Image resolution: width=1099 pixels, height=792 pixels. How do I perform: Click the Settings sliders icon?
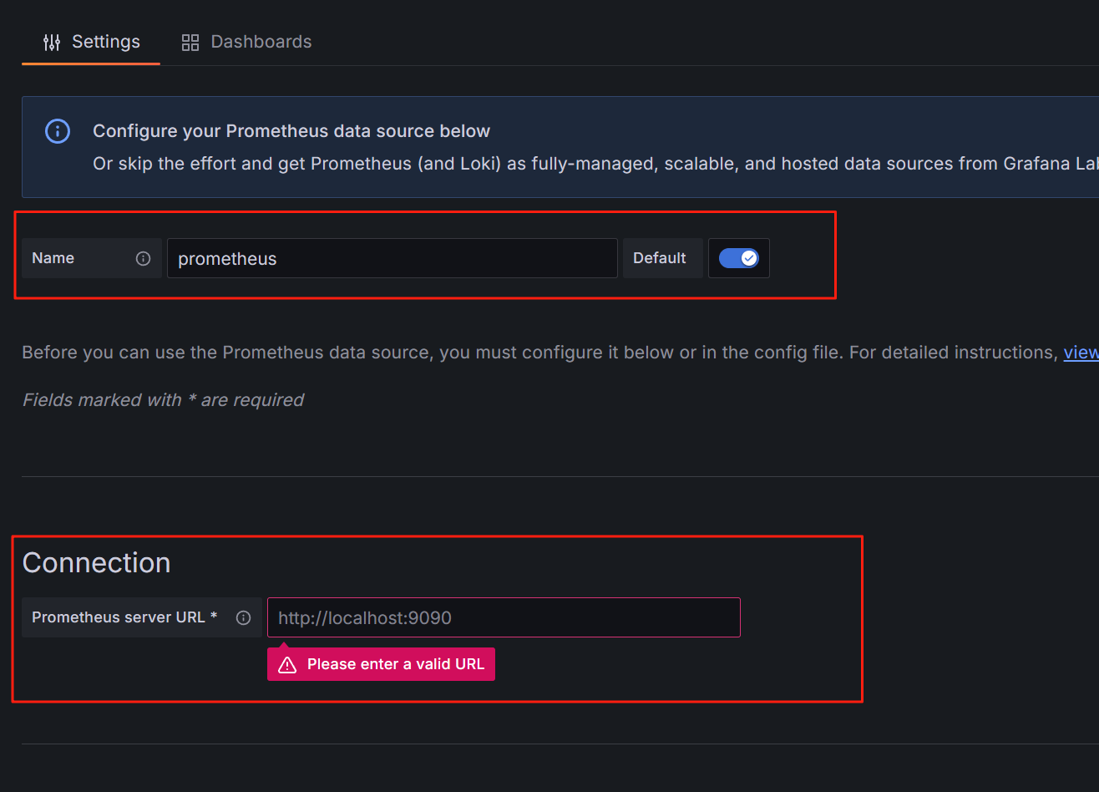52,42
